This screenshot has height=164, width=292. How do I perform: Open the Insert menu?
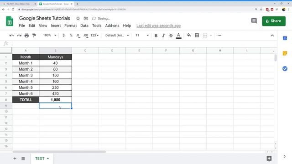click(x=56, y=26)
